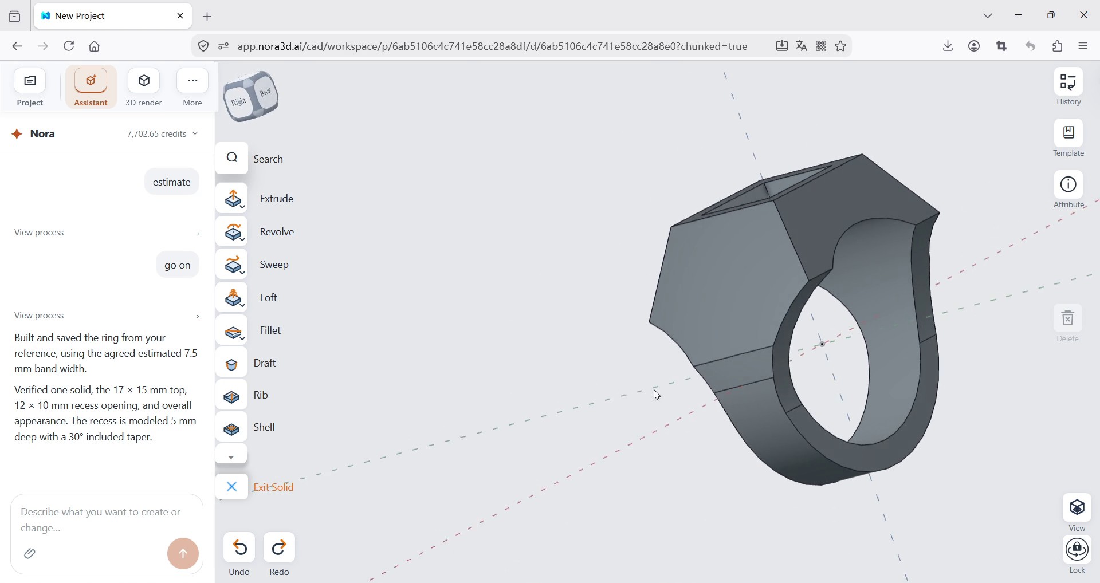Image resolution: width=1100 pixels, height=583 pixels.
Task: Expand first View process entry
Action: coord(107,233)
